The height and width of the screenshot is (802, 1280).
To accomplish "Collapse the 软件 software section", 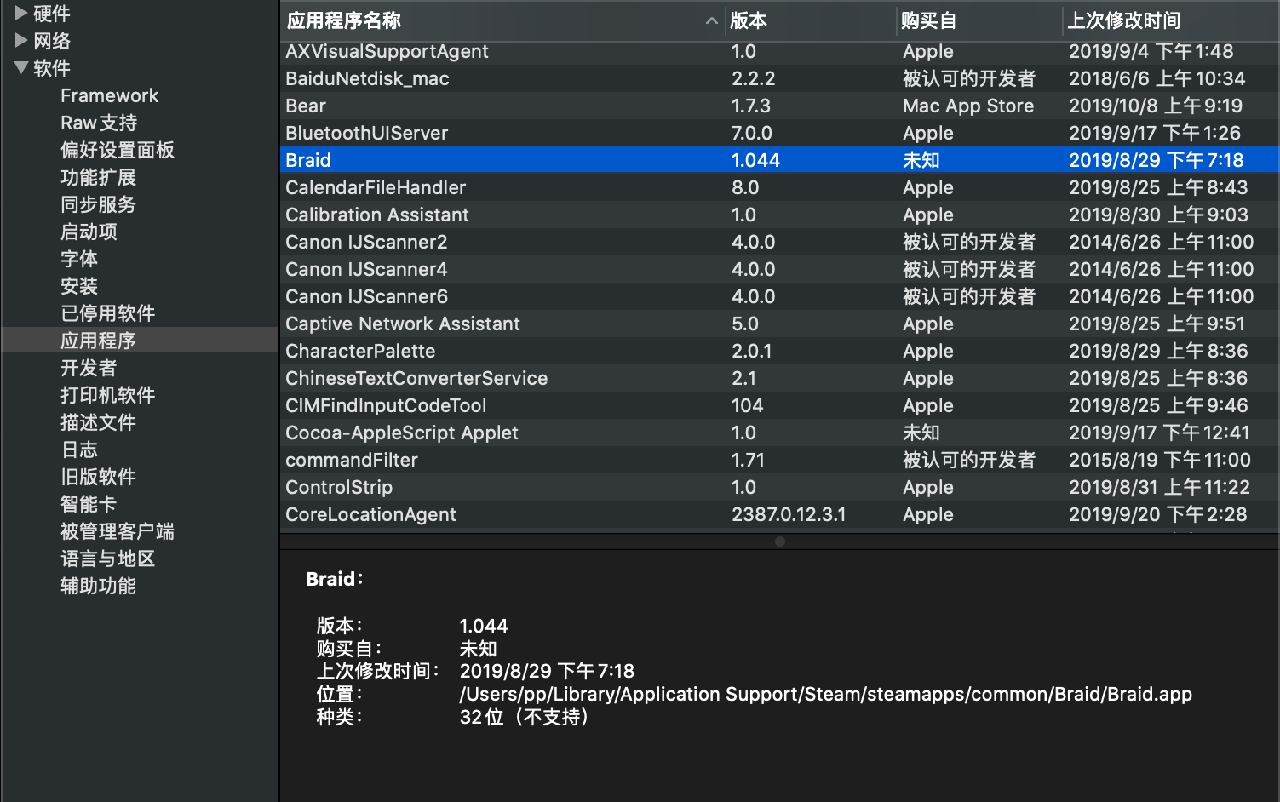I will click(21, 67).
